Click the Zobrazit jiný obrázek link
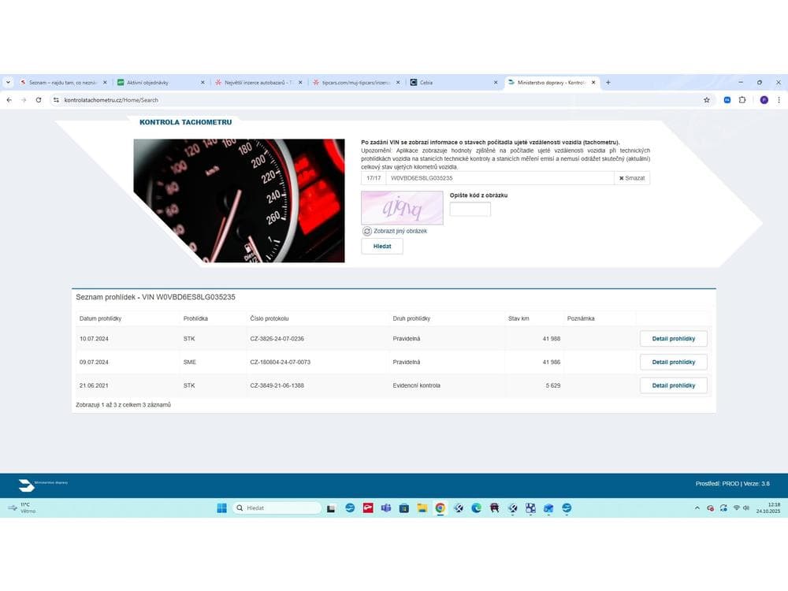The width and height of the screenshot is (788, 591). tap(400, 231)
